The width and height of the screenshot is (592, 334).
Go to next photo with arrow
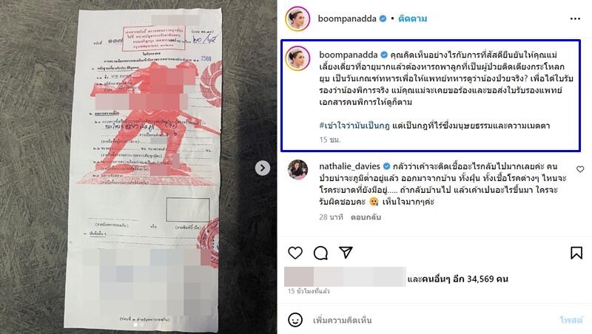pos(263,168)
